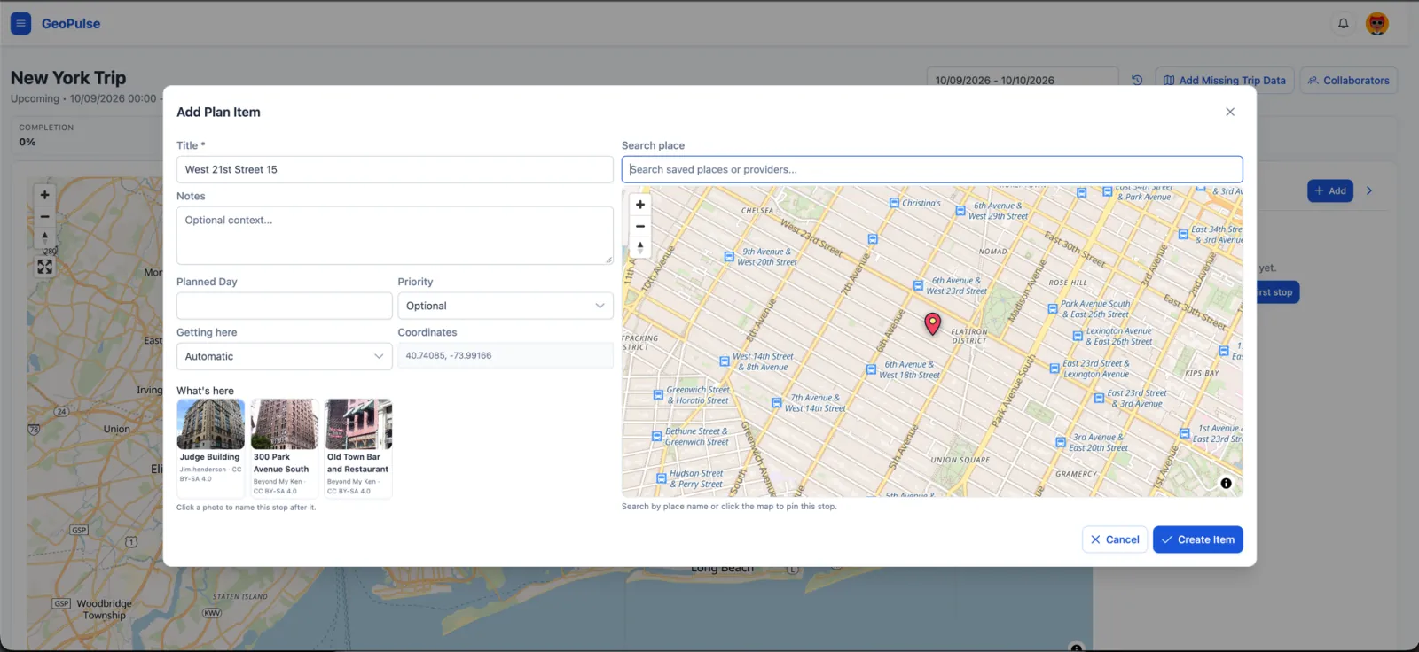Screen dimensions: 1419x652
Task: Open the notifications bell
Action: tap(1343, 23)
